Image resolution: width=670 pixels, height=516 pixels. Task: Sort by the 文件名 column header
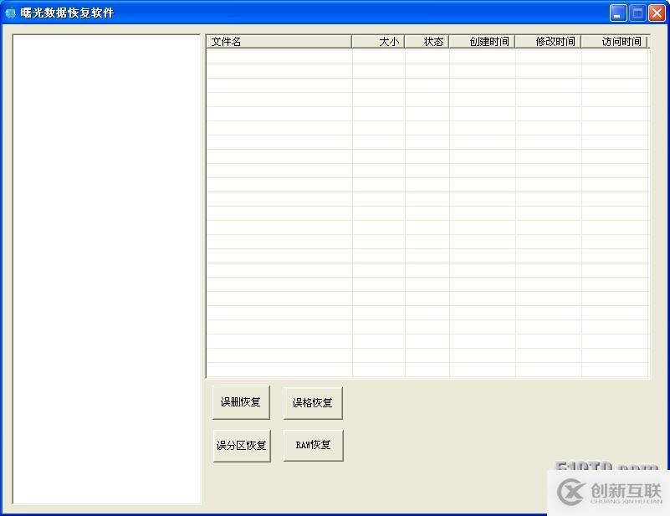click(279, 41)
